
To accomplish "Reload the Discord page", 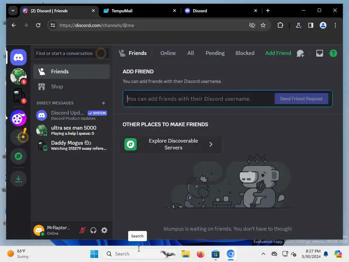I will [x=38, y=25].
